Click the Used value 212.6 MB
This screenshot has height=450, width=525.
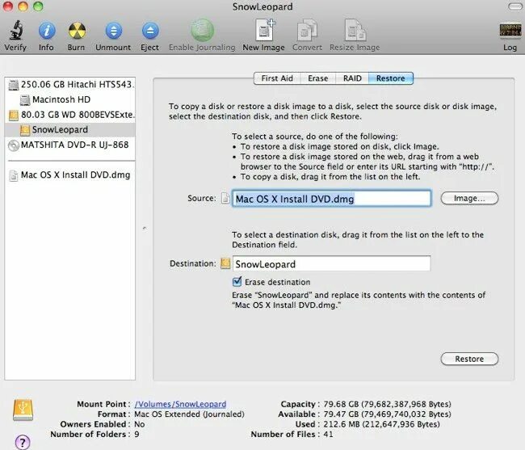[381, 424]
